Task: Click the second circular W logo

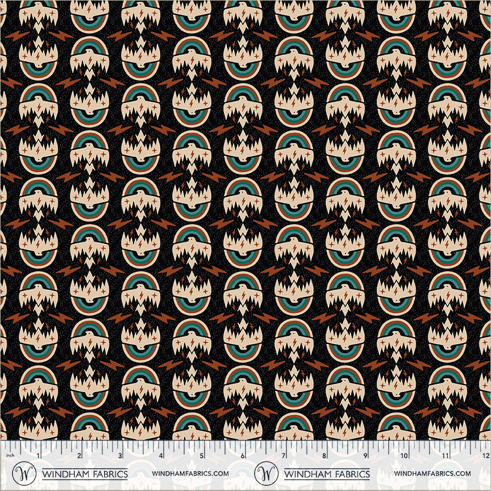Action: point(265,473)
